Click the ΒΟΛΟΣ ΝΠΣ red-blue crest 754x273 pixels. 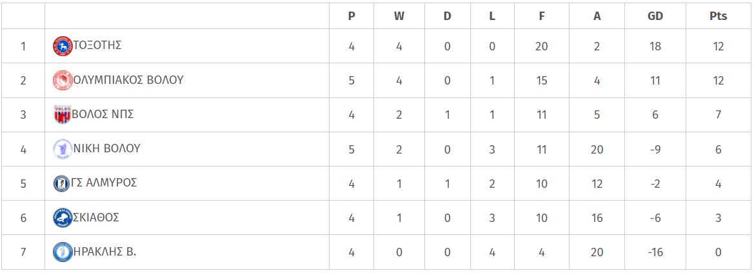[63, 115]
